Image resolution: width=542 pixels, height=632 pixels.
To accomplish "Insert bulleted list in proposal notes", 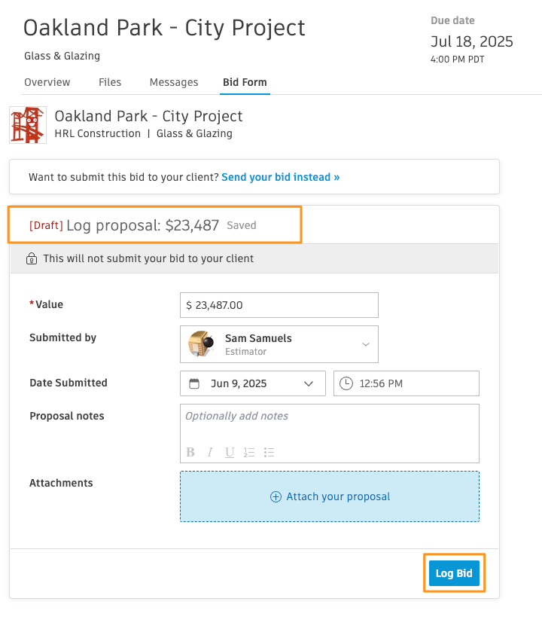I will (269, 452).
